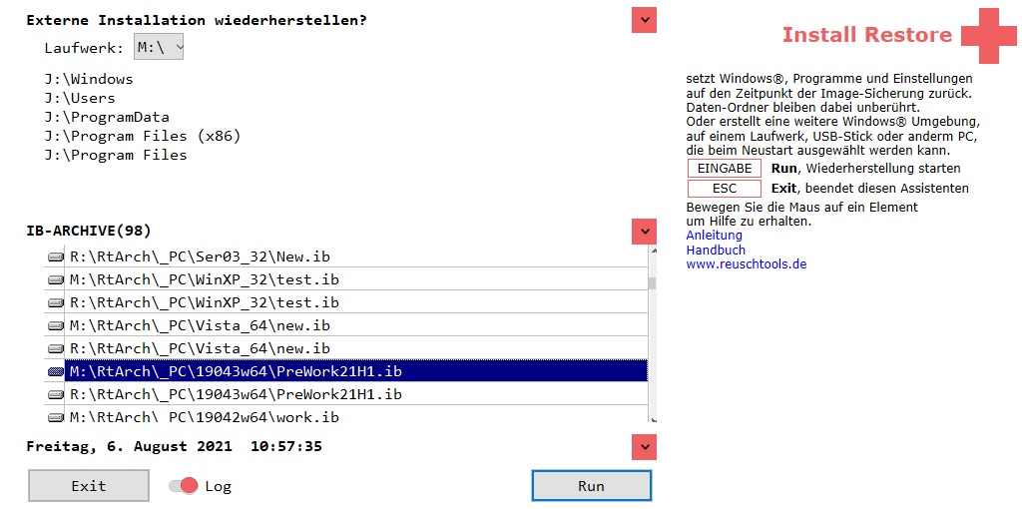Click drive icon beside R:\...\Vista_64\new.ib
Image resolution: width=1022 pixels, height=509 pixels.
click(56, 348)
